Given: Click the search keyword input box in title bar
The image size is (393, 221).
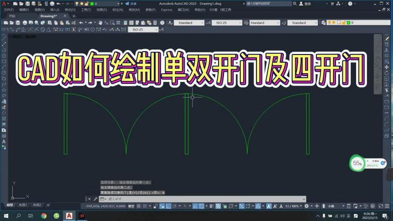Looking at the screenshot, I should pos(269,4).
